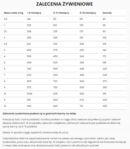This screenshot has height=149, width=130.
Task: Click the adult value 105 for 2 kg
Action: [104, 38]
